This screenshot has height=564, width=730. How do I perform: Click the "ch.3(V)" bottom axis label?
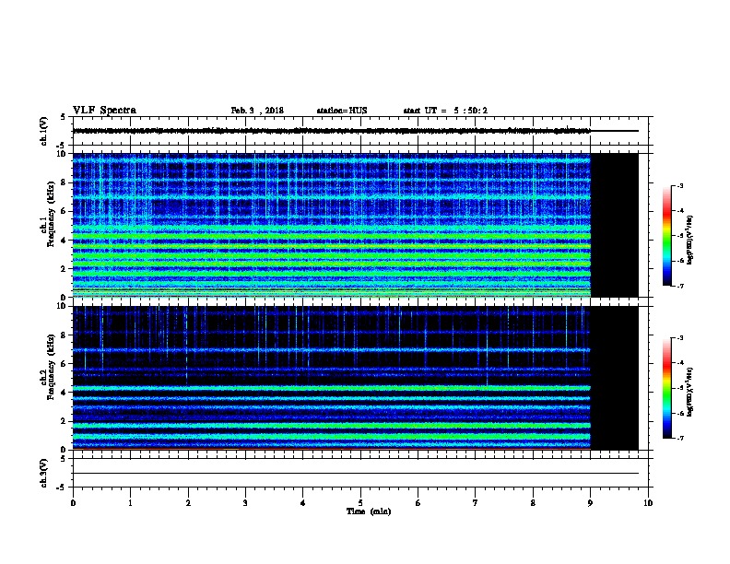[44, 473]
